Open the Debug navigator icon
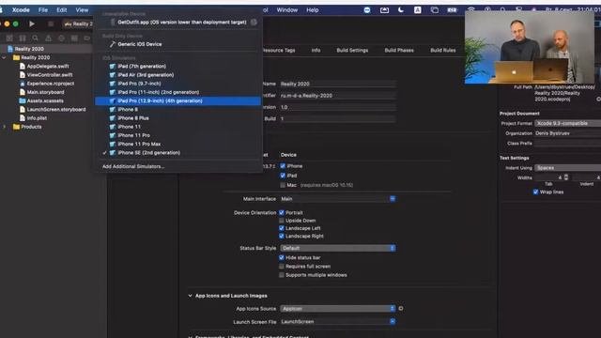This screenshot has width=601, height=338. [x=74, y=38]
